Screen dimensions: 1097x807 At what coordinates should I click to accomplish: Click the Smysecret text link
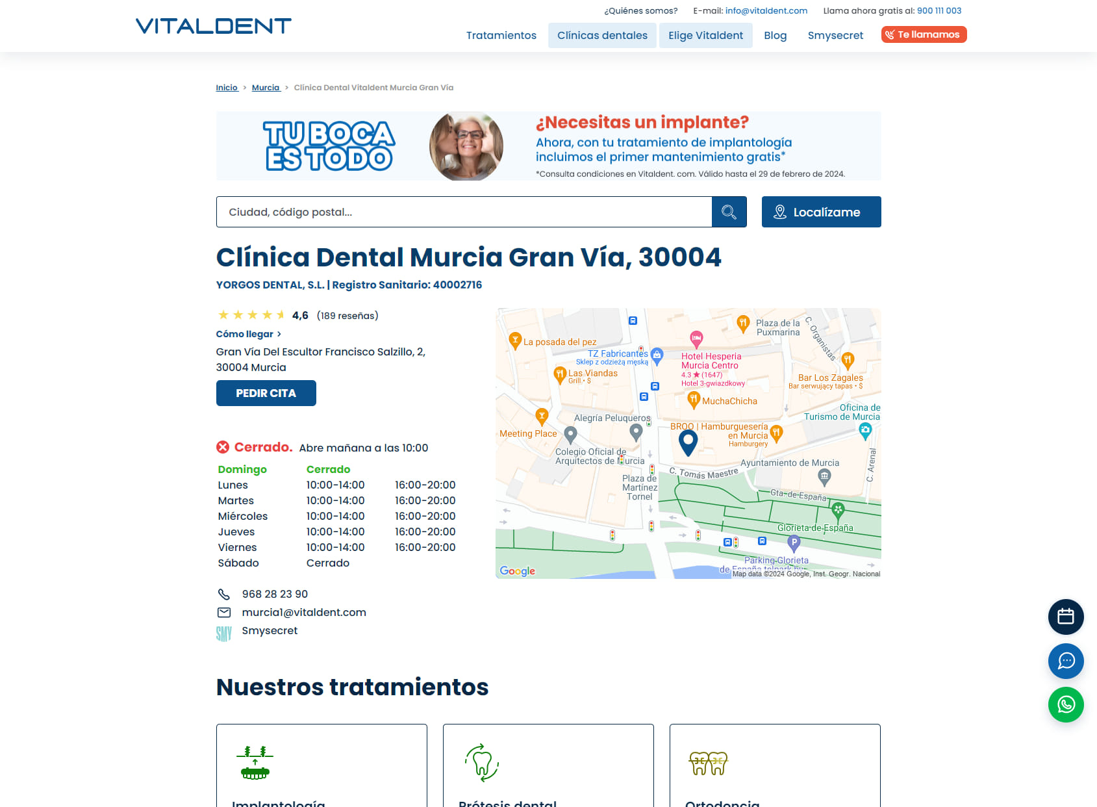(270, 630)
